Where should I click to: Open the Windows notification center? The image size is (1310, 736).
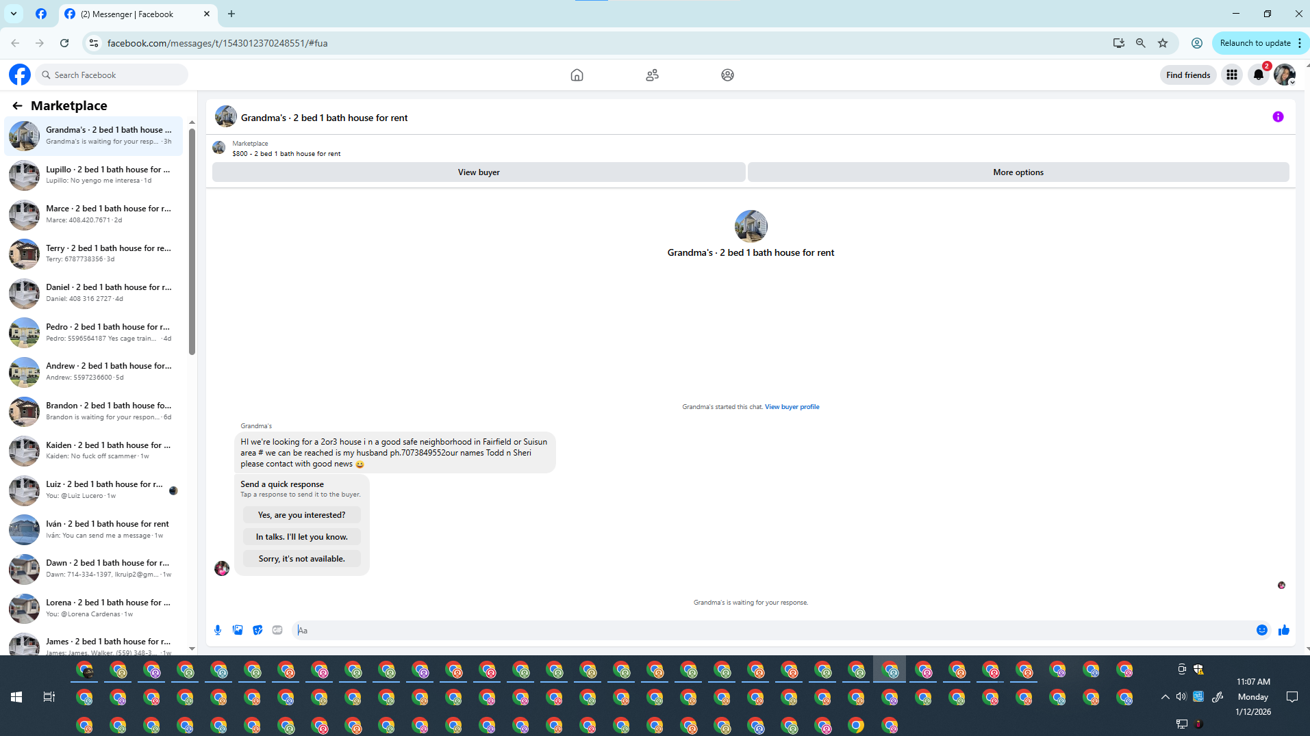point(1292,697)
